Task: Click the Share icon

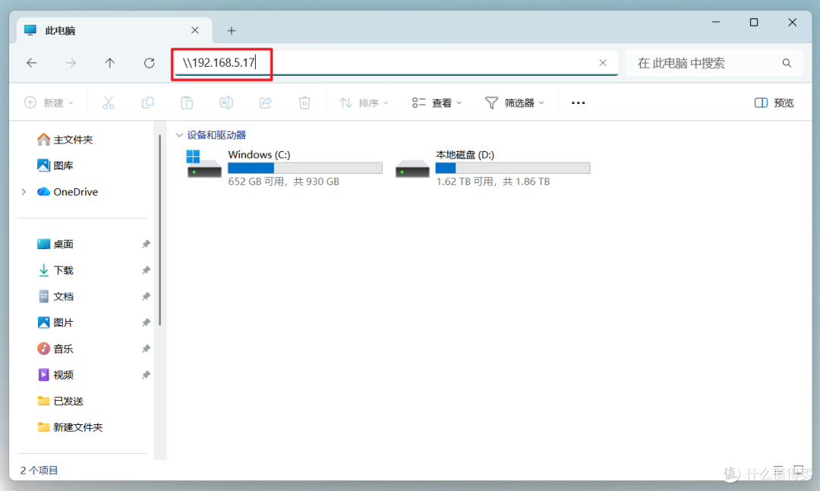Action: (266, 103)
